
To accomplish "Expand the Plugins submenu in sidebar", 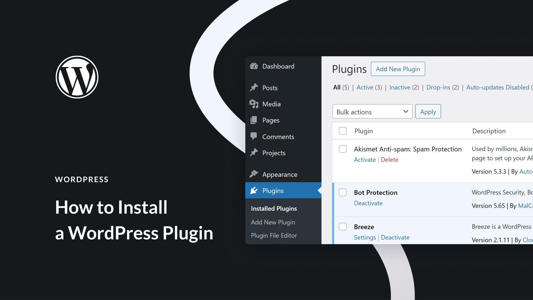I will tap(273, 190).
